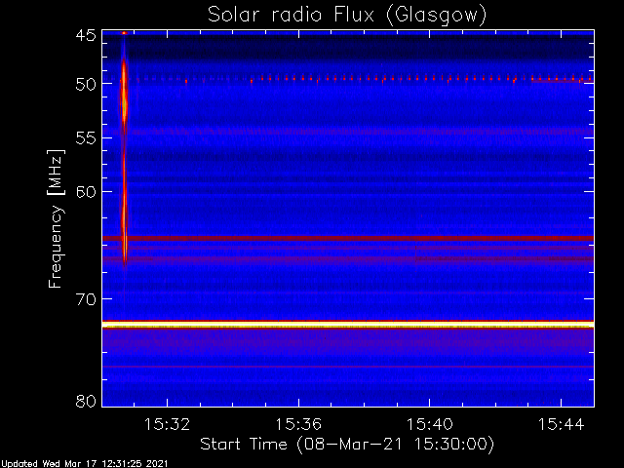
Task: Click the '15:36' time axis label
Action: click(298, 425)
